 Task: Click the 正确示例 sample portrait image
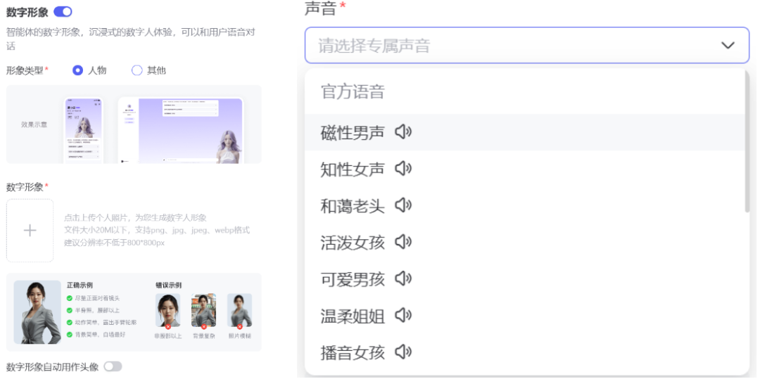[37, 311]
